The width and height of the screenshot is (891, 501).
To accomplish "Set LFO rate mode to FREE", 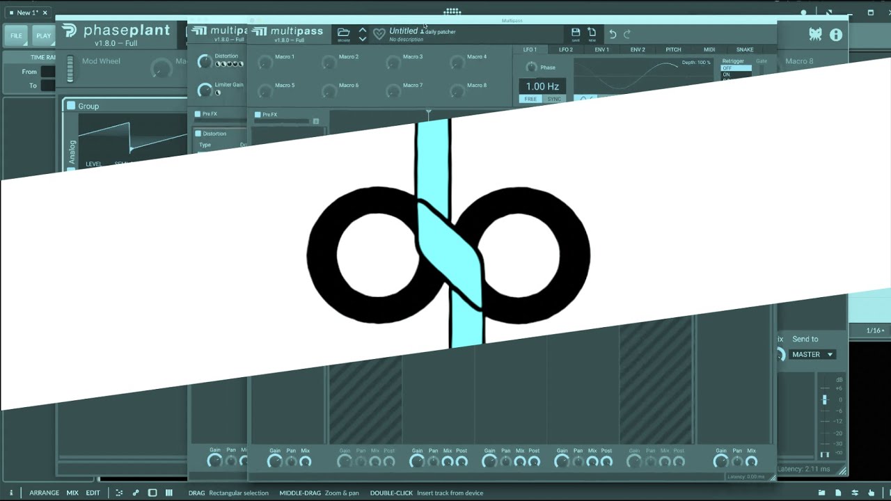I will 530,99.
